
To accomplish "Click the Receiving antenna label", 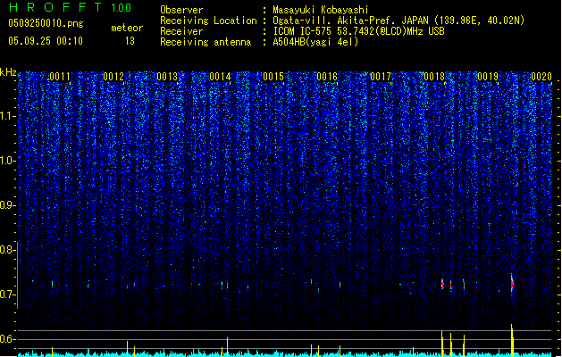I will coord(206,42).
